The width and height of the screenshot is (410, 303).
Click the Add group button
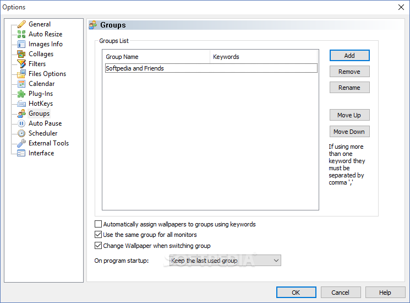349,56
